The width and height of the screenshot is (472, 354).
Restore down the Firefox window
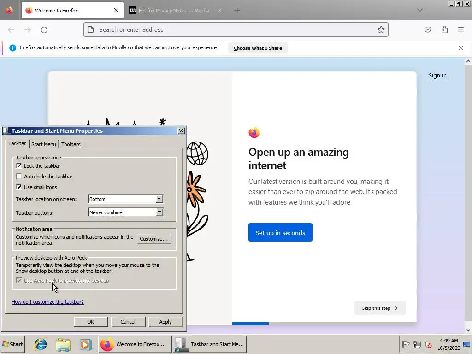(459, 4)
